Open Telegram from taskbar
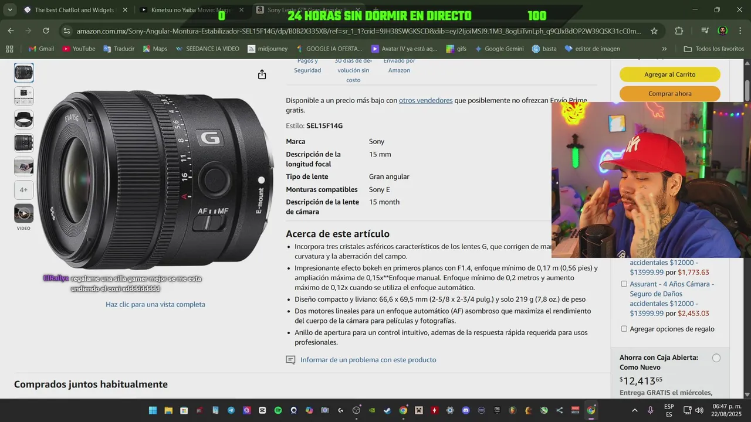 [x=231, y=410]
